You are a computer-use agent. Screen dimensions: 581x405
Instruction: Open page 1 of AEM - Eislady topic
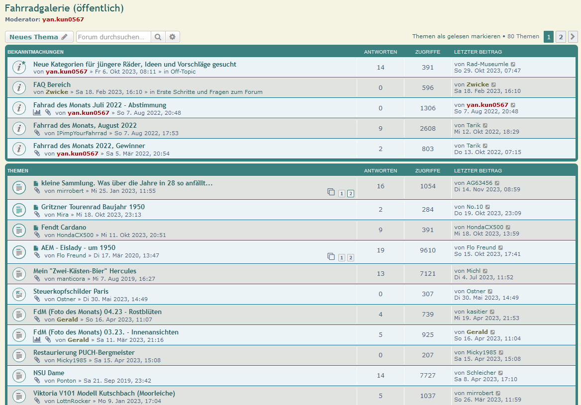(x=342, y=257)
